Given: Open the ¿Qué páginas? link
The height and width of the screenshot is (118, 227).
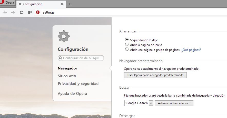Looking at the screenshot, I should (x=191, y=50).
